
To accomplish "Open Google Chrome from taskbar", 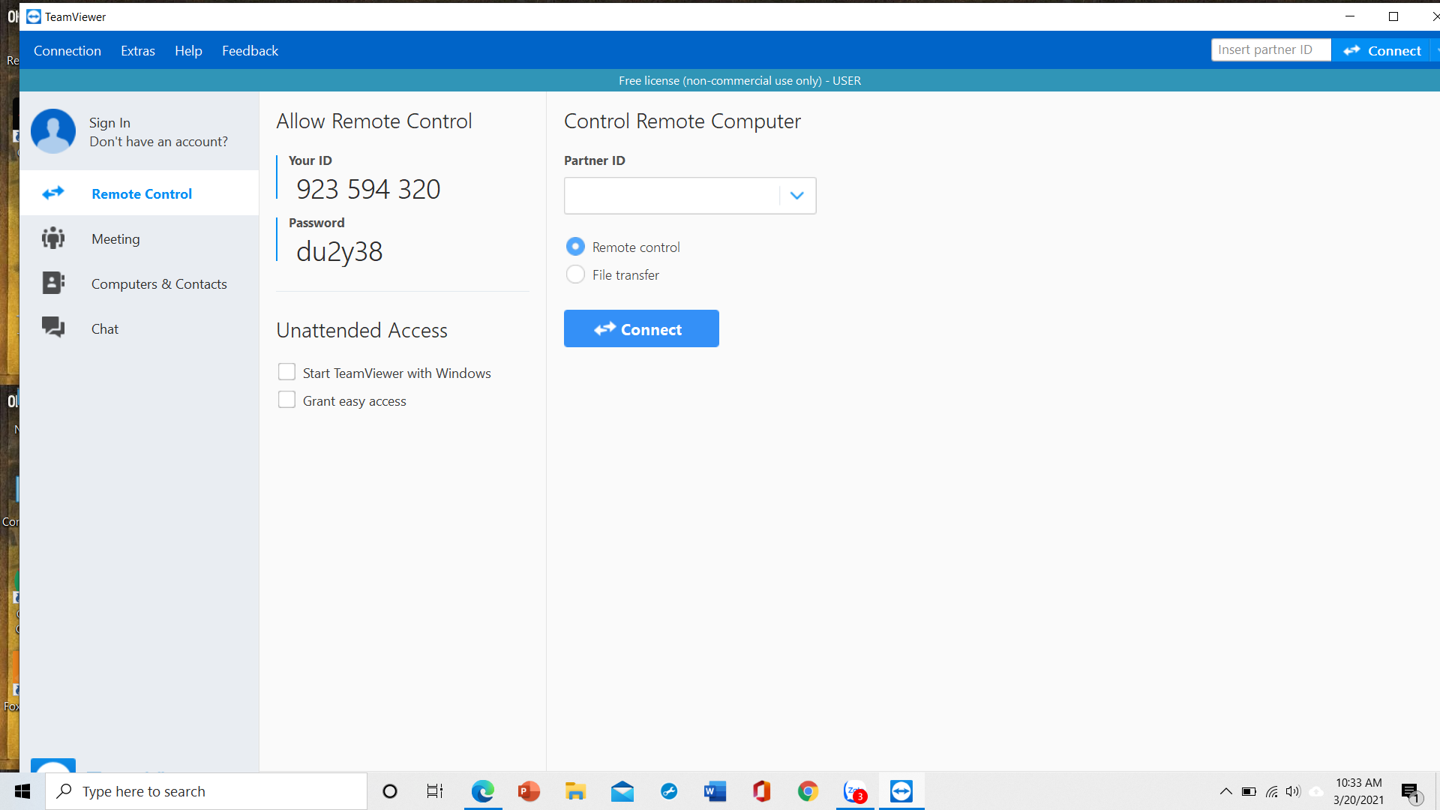I will (808, 791).
